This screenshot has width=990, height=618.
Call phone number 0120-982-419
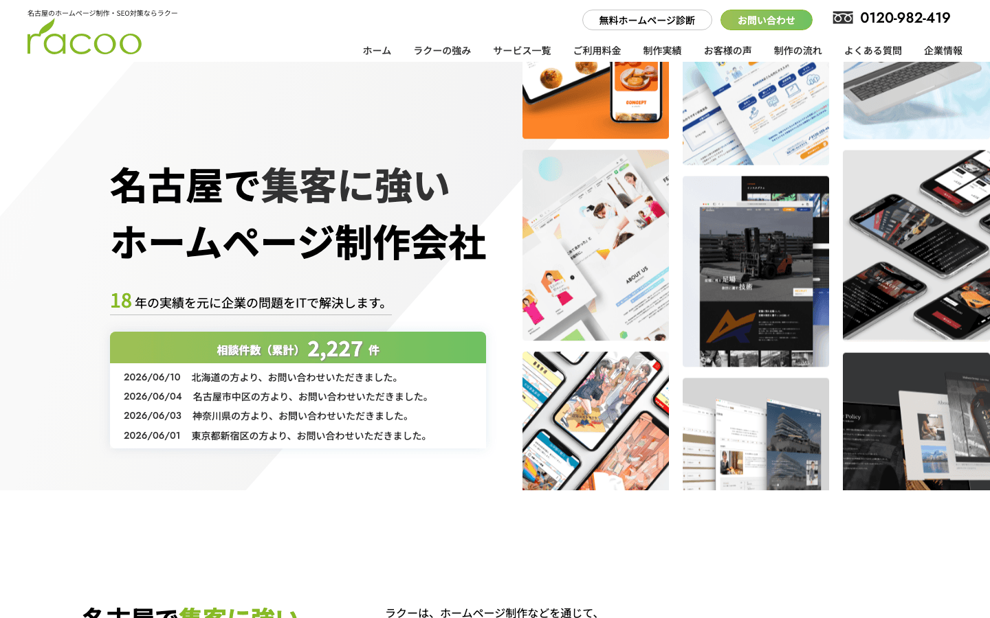click(905, 18)
